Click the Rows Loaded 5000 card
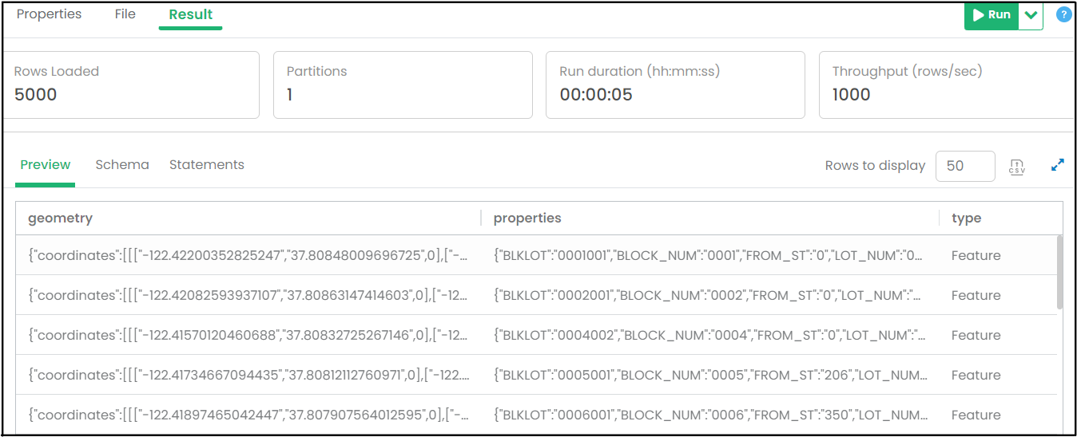This screenshot has width=1077, height=437. (131, 85)
